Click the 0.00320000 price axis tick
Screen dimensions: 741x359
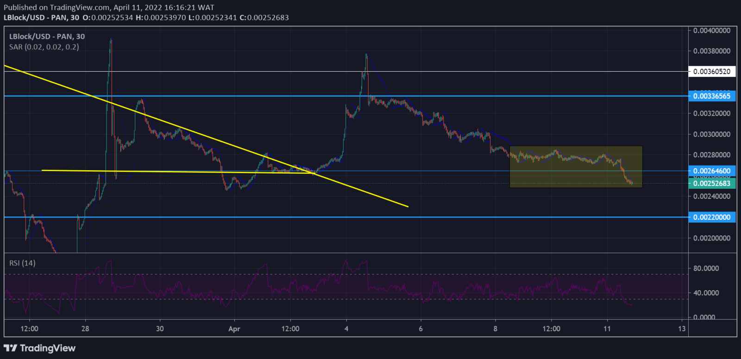(712, 113)
